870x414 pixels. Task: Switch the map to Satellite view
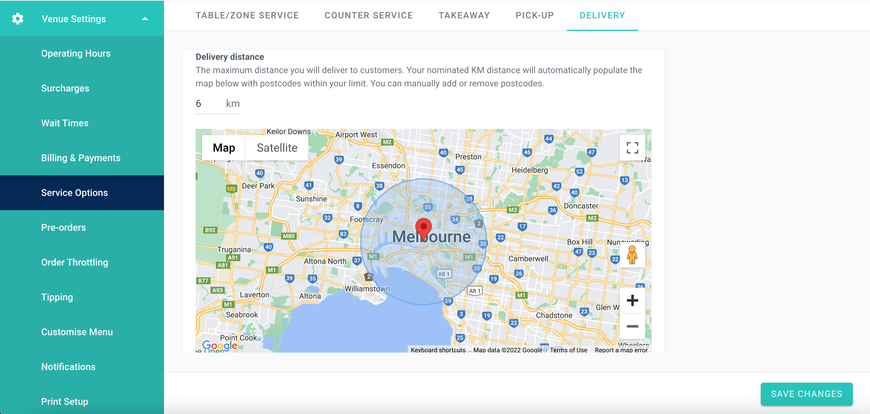click(x=277, y=148)
